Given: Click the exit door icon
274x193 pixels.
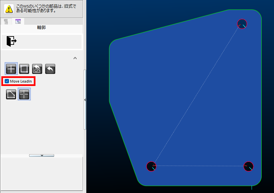Looking at the screenshot, I should pos(11,41).
